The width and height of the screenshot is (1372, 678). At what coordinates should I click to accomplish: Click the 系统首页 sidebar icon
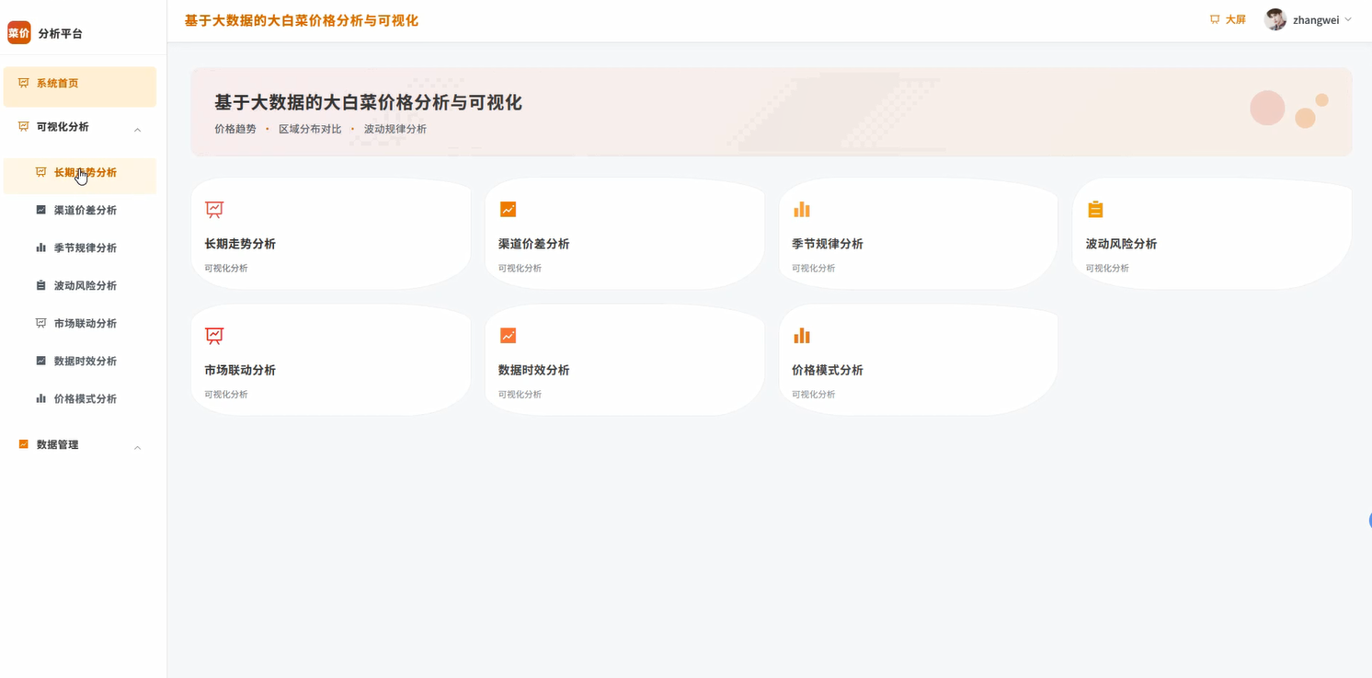[x=24, y=83]
